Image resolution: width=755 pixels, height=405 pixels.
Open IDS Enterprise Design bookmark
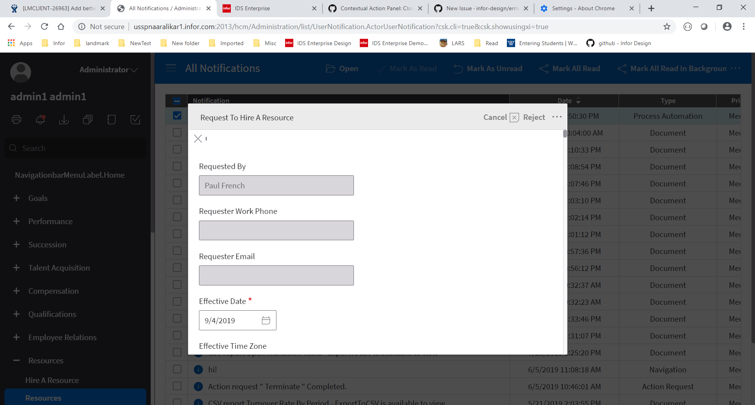(x=318, y=43)
